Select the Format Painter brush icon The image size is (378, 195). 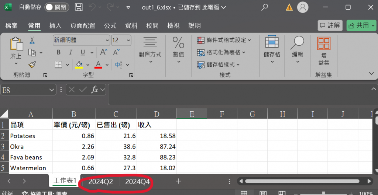tap(32, 64)
